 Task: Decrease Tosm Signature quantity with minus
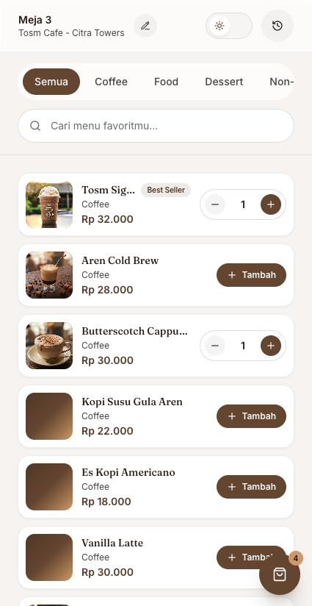[x=215, y=204]
